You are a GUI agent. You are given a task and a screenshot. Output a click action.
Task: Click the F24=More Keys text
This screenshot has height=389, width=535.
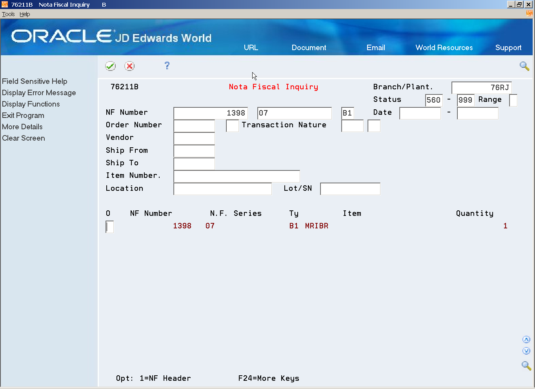click(x=269, y=378)
